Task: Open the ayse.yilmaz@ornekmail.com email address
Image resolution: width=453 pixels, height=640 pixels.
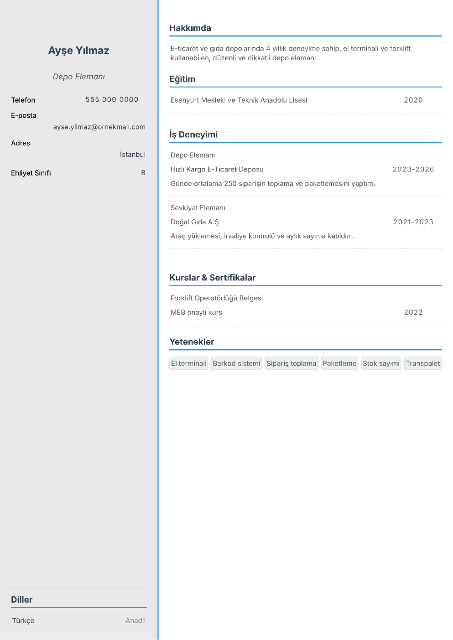Action: click(x=99, y=127)
